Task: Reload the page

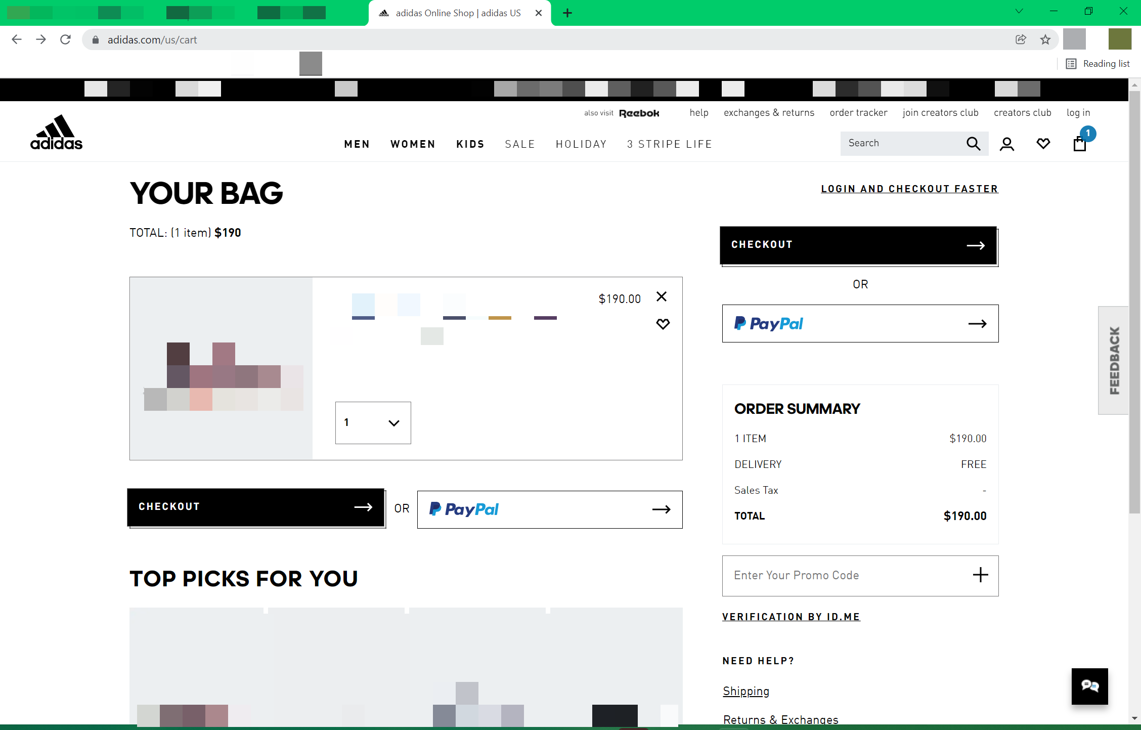Action: [x=65, y=39]
